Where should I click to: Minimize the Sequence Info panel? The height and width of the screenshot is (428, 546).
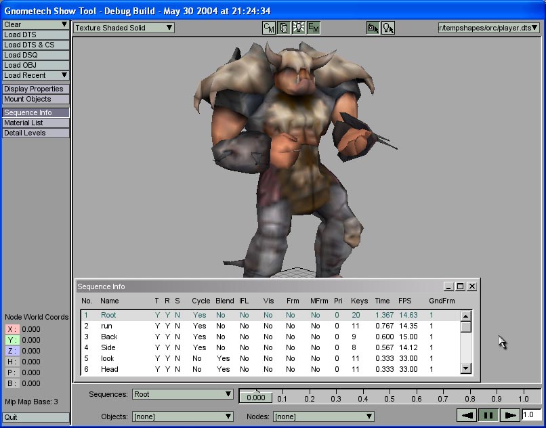448,286
